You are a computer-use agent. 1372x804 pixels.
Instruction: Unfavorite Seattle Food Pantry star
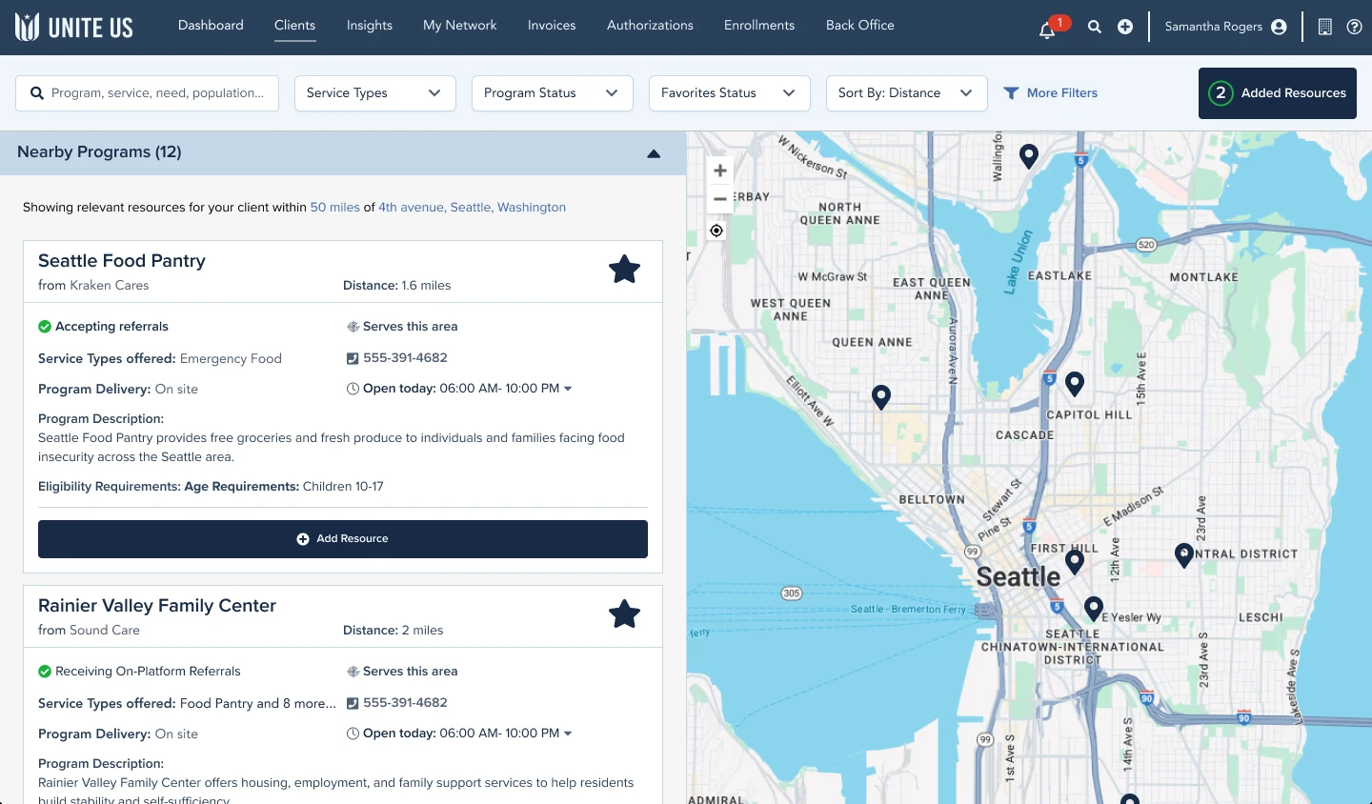coord(624,270)
